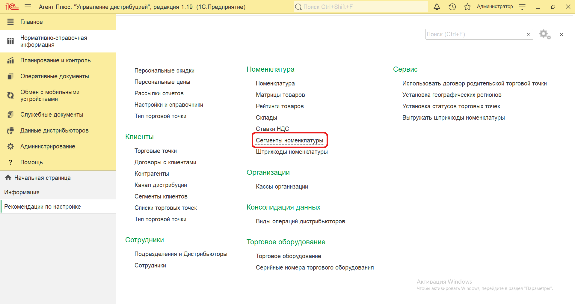Image resolution: width=575 pixels, height=304 pixels.
Task: Open Администрирование section
Action: (x=58, y=146)
